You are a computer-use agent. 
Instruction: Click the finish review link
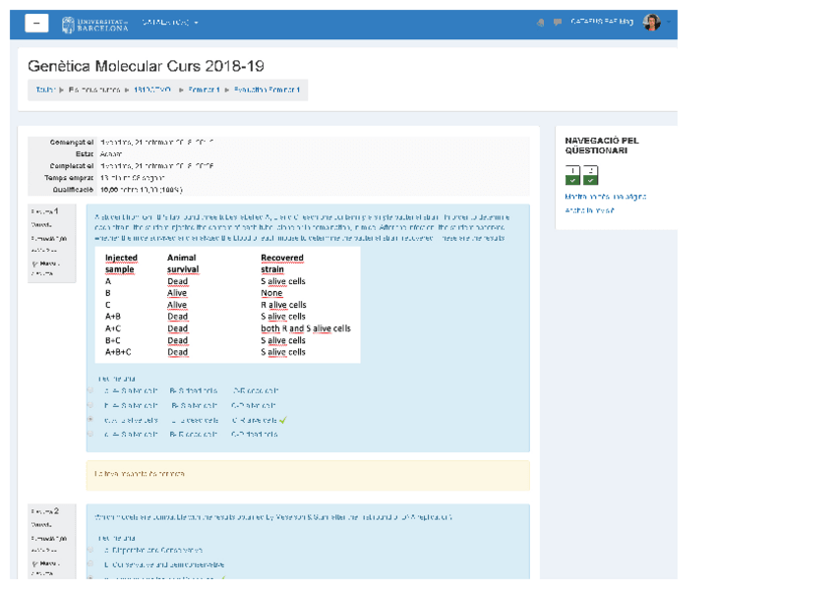coord(589,210)
